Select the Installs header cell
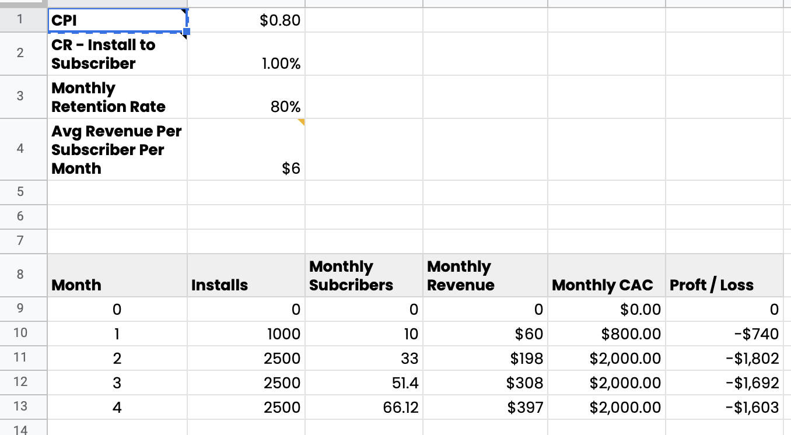The image size is (791, 435). pos(246,275)
